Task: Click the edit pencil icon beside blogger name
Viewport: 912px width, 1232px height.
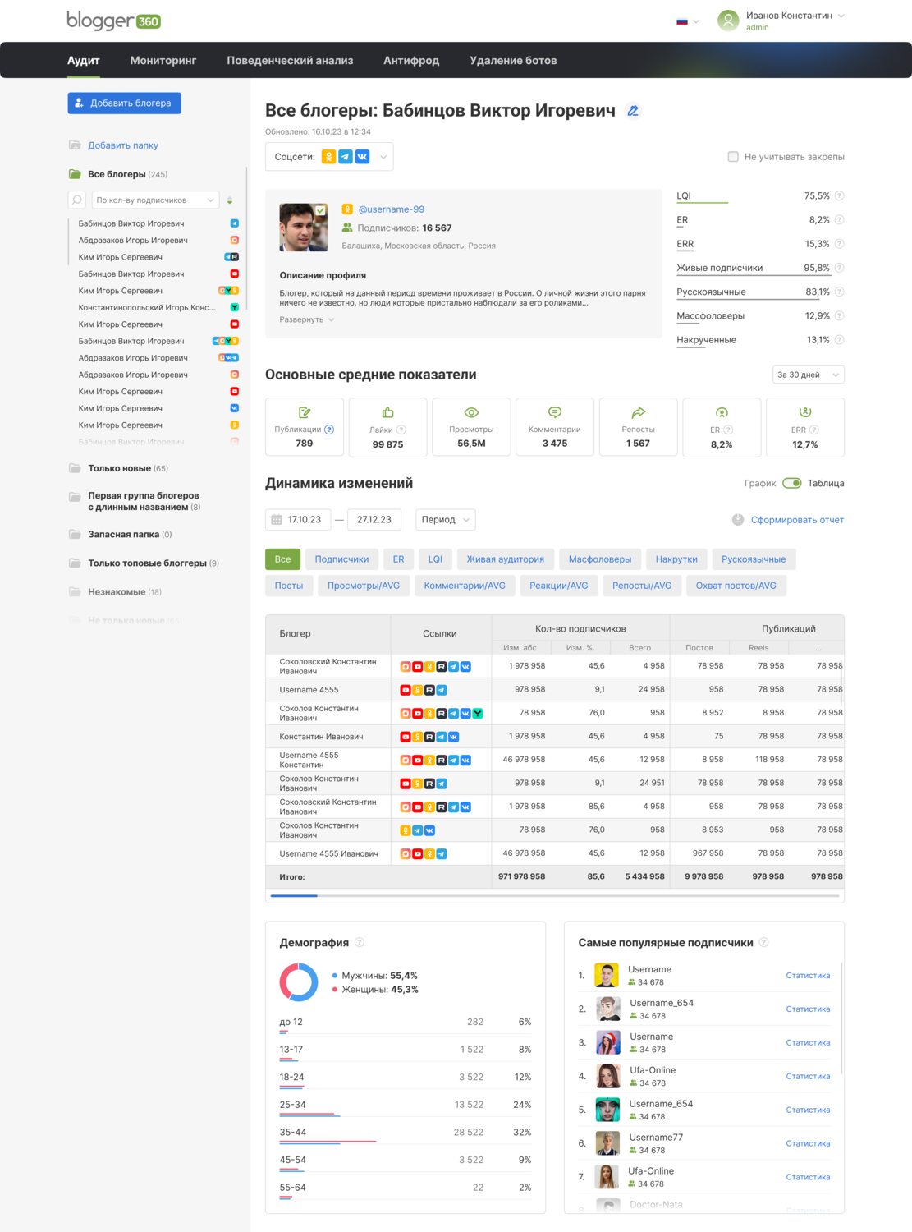Action: 633,111
